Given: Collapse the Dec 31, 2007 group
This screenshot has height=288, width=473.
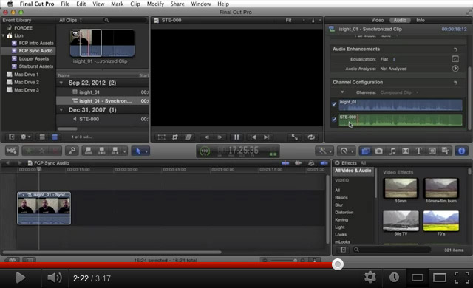Looking at the screenshot, I should coord(61,110).
